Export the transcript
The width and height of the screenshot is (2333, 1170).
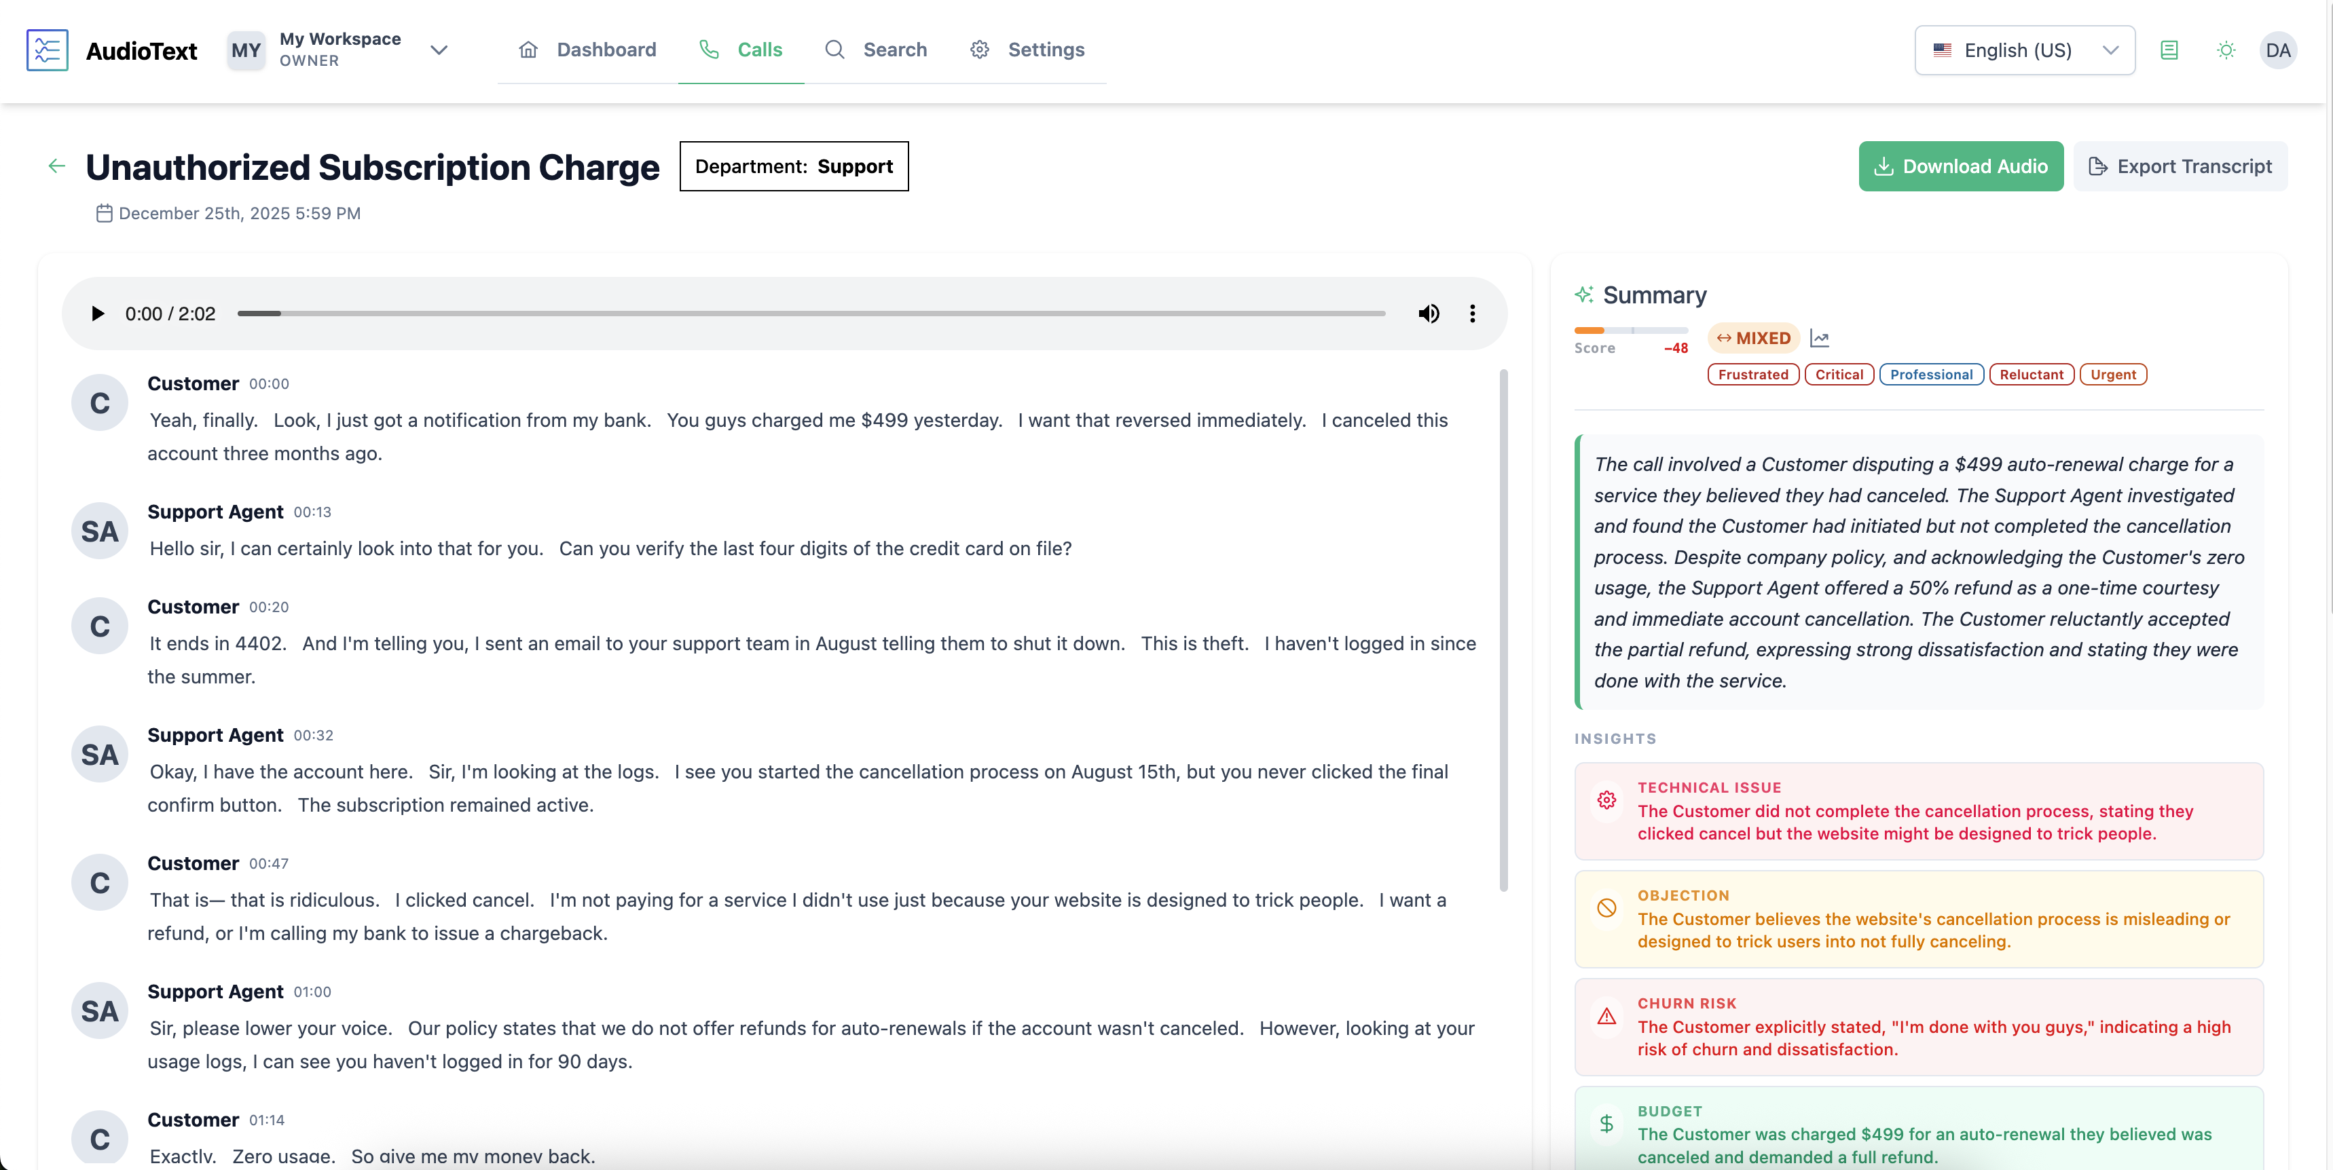[2182, 167]
